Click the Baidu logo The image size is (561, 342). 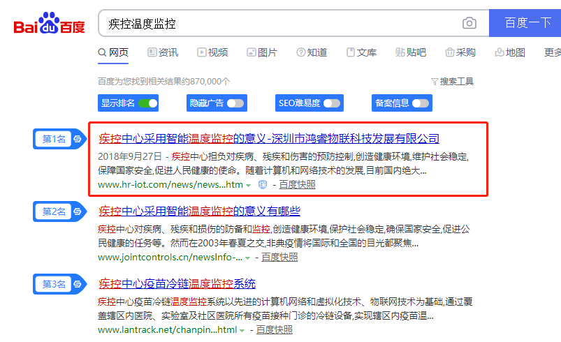click(49, 23)
